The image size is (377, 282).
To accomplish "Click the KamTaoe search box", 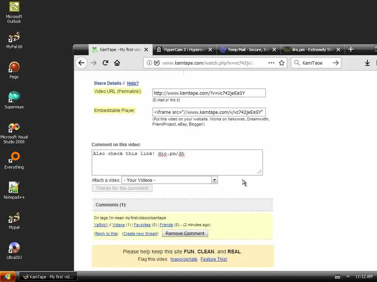I will click(x=316, y=63).
